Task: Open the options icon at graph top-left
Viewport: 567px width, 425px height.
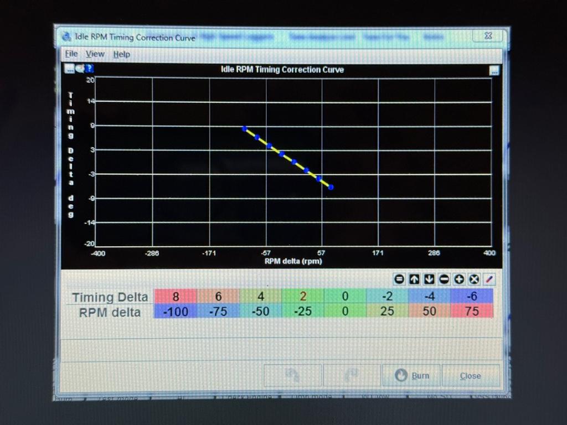Action: coord(69,69)
